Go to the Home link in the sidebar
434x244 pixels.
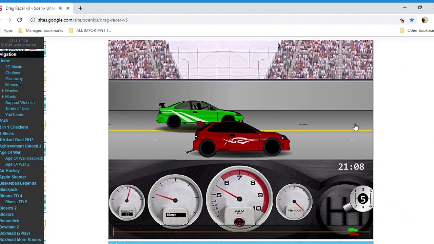[x=5, y=61]
